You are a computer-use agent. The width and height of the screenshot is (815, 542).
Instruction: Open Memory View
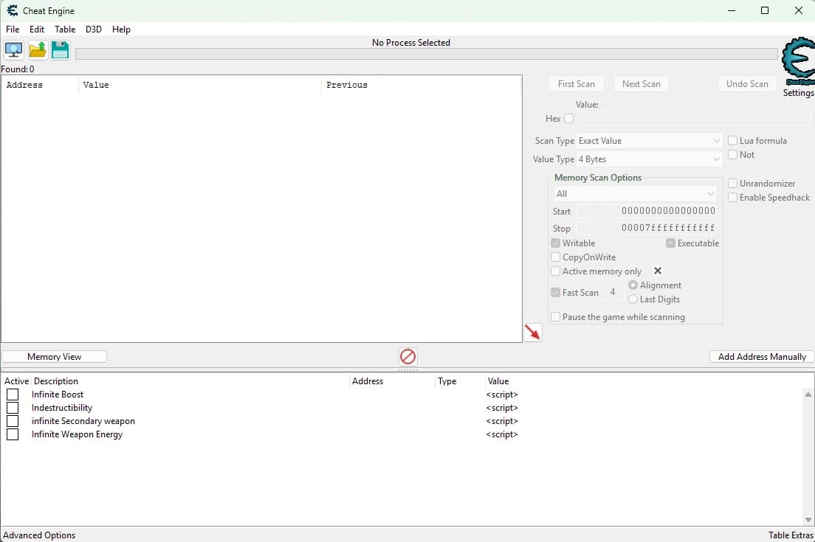click(55, 357)
